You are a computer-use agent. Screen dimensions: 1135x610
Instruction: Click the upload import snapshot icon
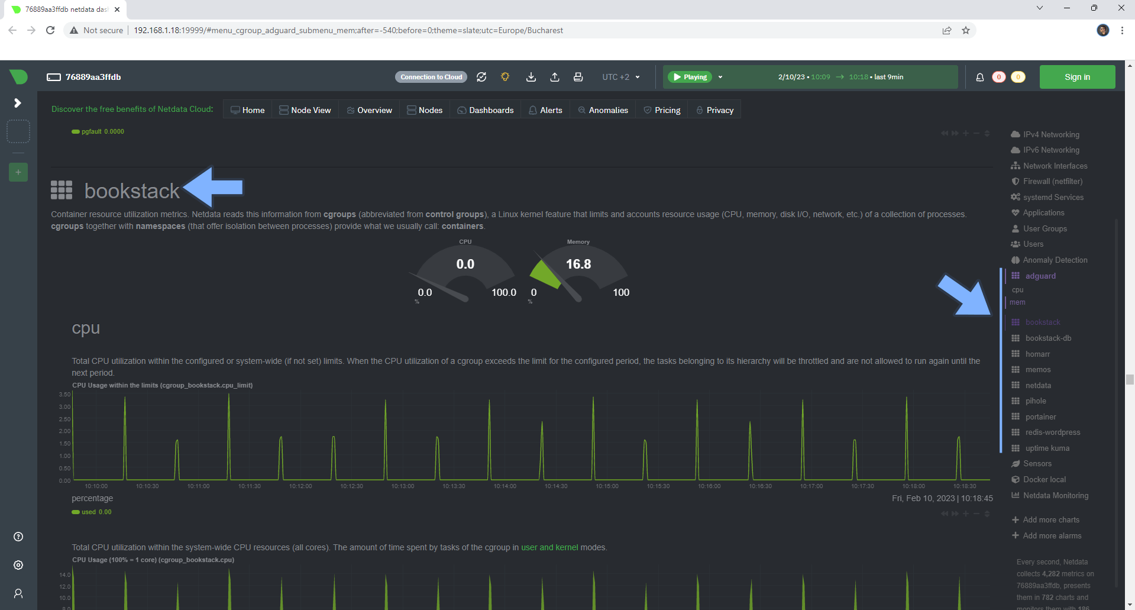(555, 77)
